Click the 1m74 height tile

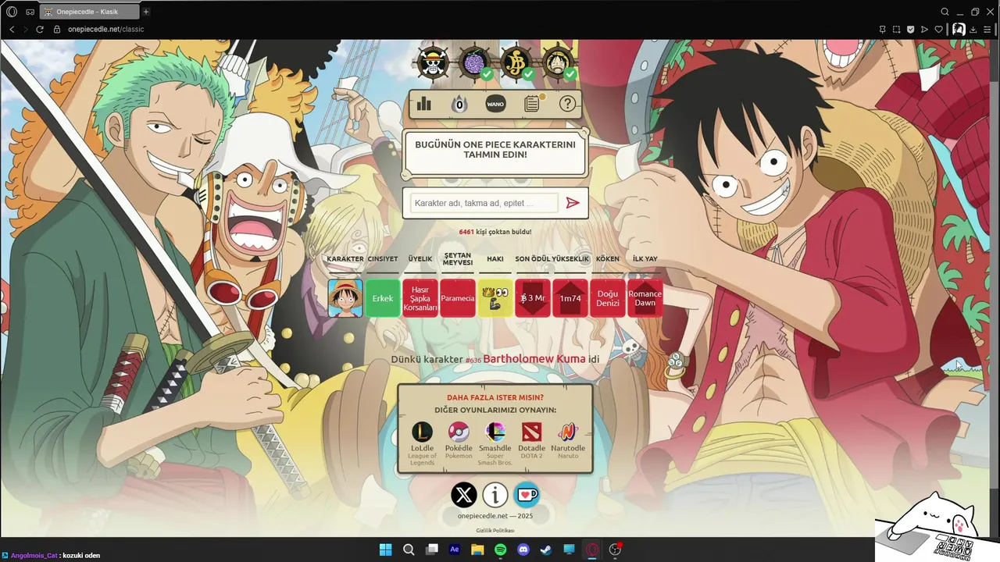570,298
